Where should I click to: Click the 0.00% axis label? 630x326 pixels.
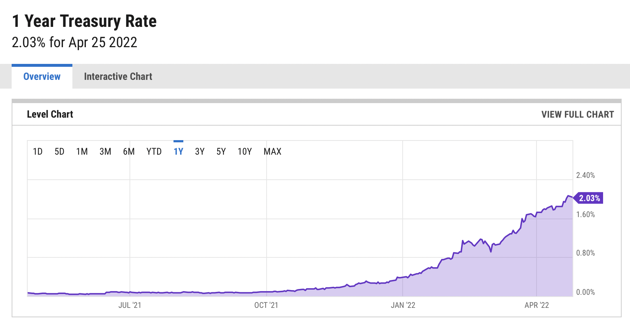point(586,292)
